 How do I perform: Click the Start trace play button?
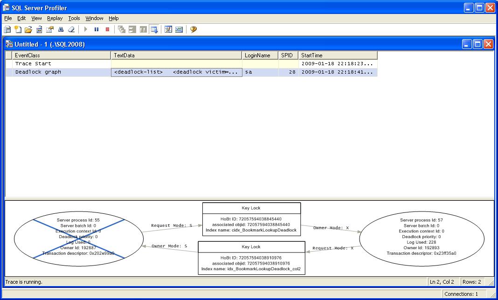click(85, 29)
